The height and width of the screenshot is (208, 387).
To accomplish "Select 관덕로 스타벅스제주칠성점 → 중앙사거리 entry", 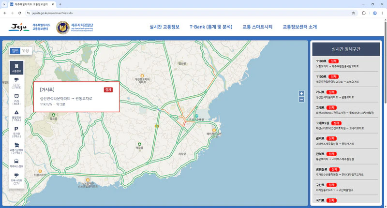I will click(346, 141).
